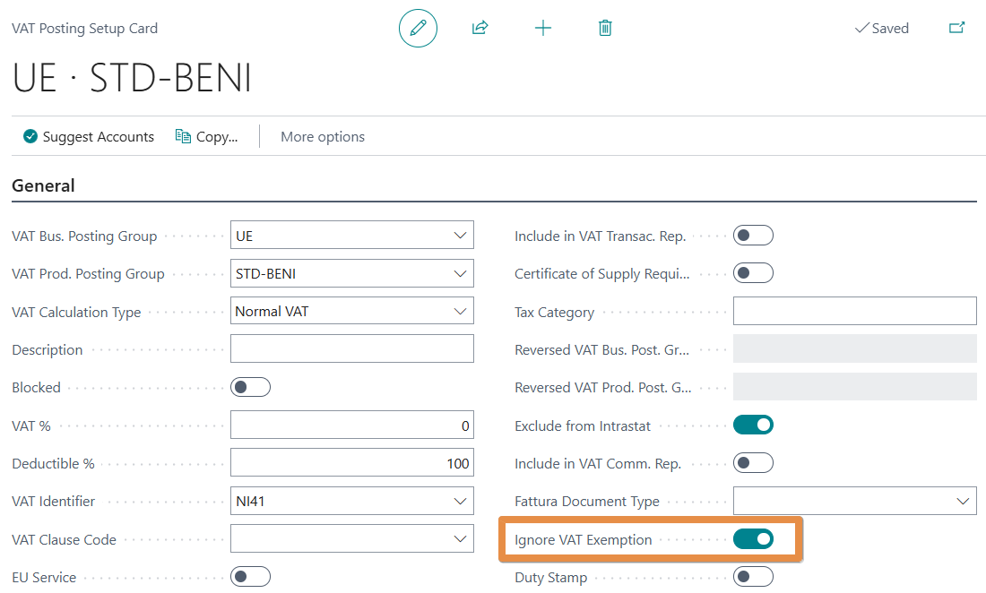Expand the Fattura Document Type dropdown
986x593 pixels.
click(x=964, y=502)
